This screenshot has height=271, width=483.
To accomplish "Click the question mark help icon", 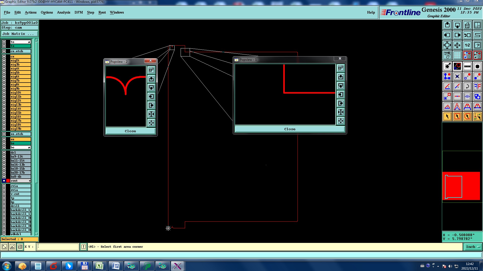I will [x=477, y=45].
